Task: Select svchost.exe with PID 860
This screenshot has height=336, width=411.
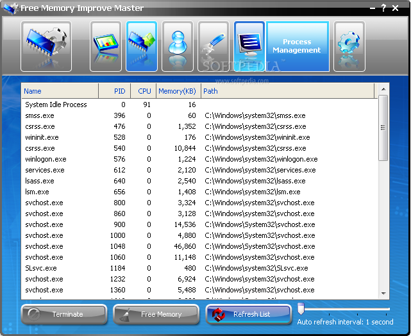Action: click(x=200, y=214)
